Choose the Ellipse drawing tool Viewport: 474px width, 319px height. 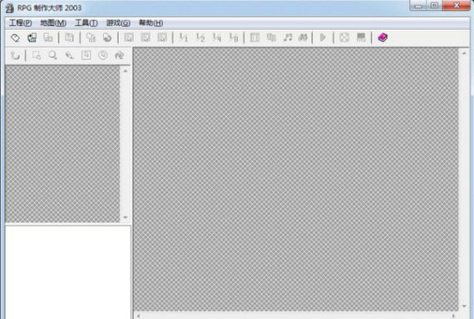click(x=103, y=56)
